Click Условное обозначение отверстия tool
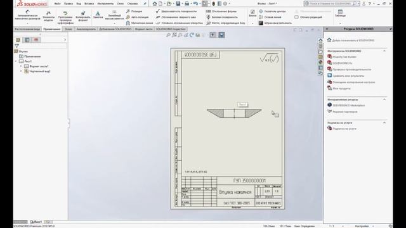This screenshot has height=228, width=406. [x=179, y=23]
